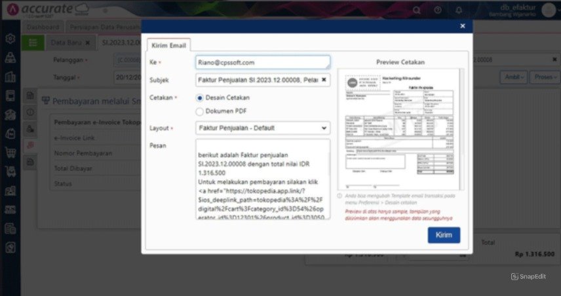This screenshot has width=561, height=296.
Task: Open the Ambil dropdown button
Action: tap(513, 77)
